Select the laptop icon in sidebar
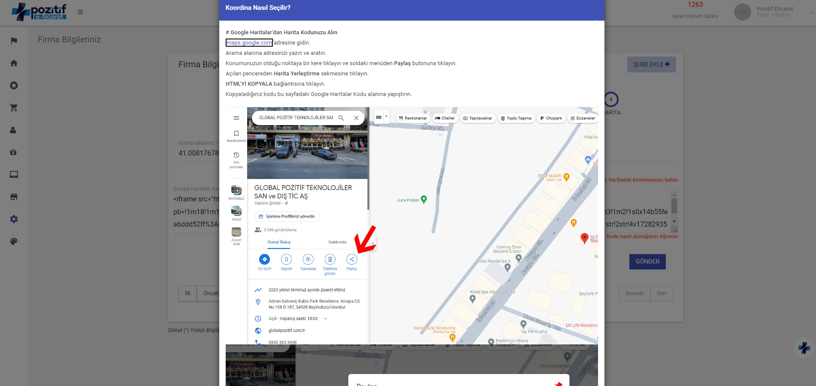This screenshot has height=386, width=816. 14,174
